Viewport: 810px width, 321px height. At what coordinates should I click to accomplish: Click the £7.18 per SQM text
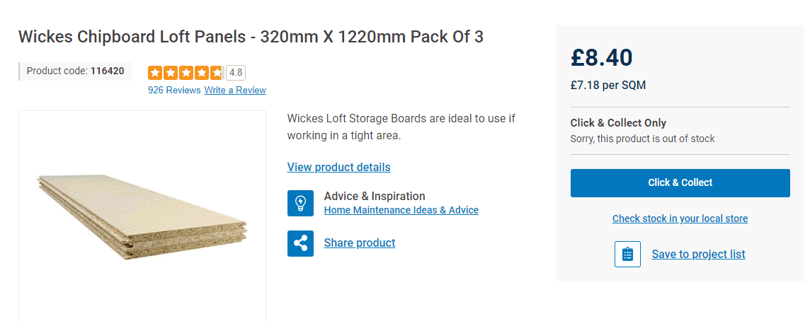coord(607,86)
